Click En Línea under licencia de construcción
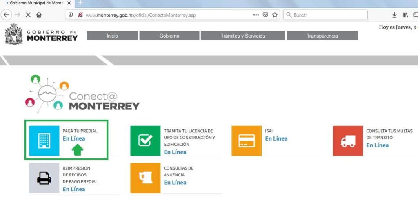Viewport: 418px width, 221px height. pos(175,152)
